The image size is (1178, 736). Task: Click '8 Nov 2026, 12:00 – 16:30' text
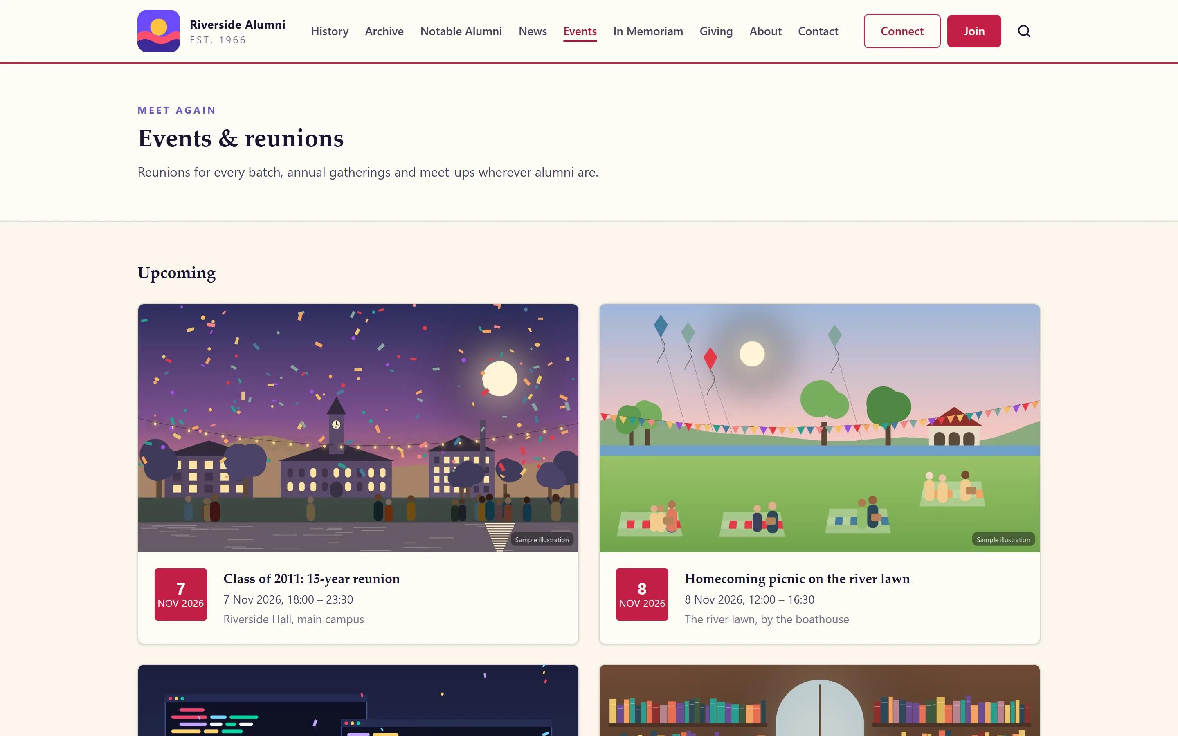point(750,600)
